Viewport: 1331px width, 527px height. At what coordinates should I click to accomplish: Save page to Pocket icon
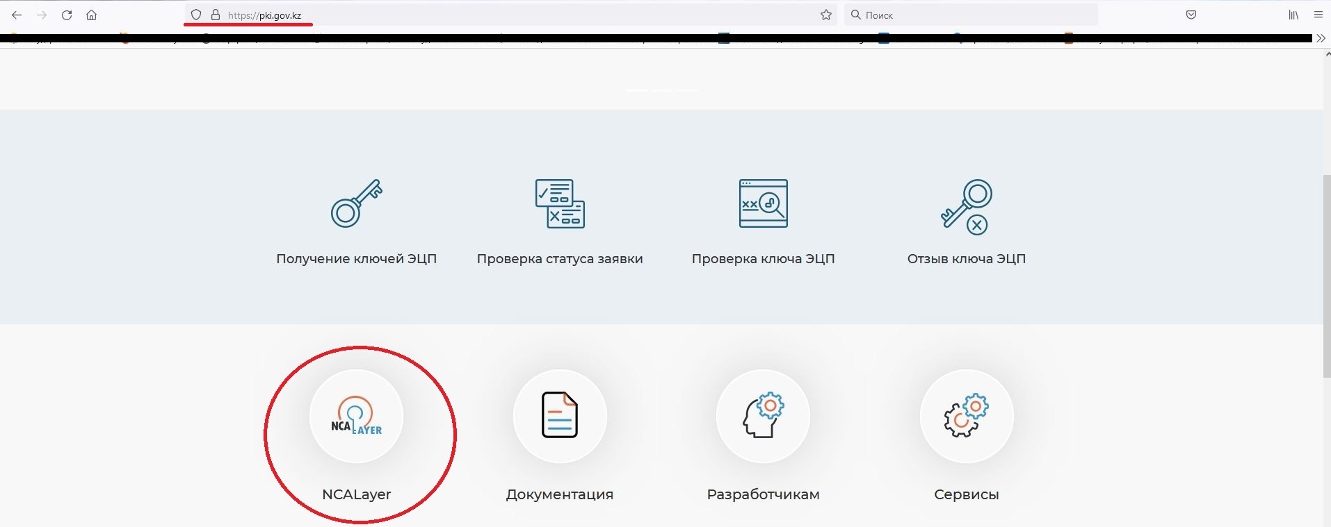coord(1191,15)
